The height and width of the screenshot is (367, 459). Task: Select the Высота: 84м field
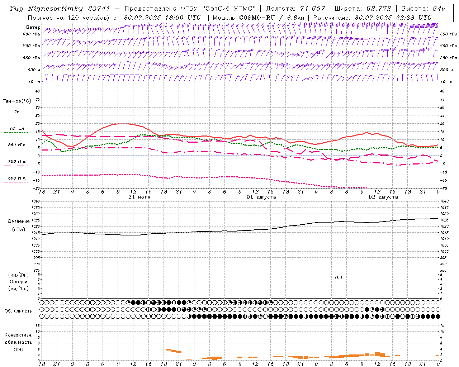click(x=423, y=9)
